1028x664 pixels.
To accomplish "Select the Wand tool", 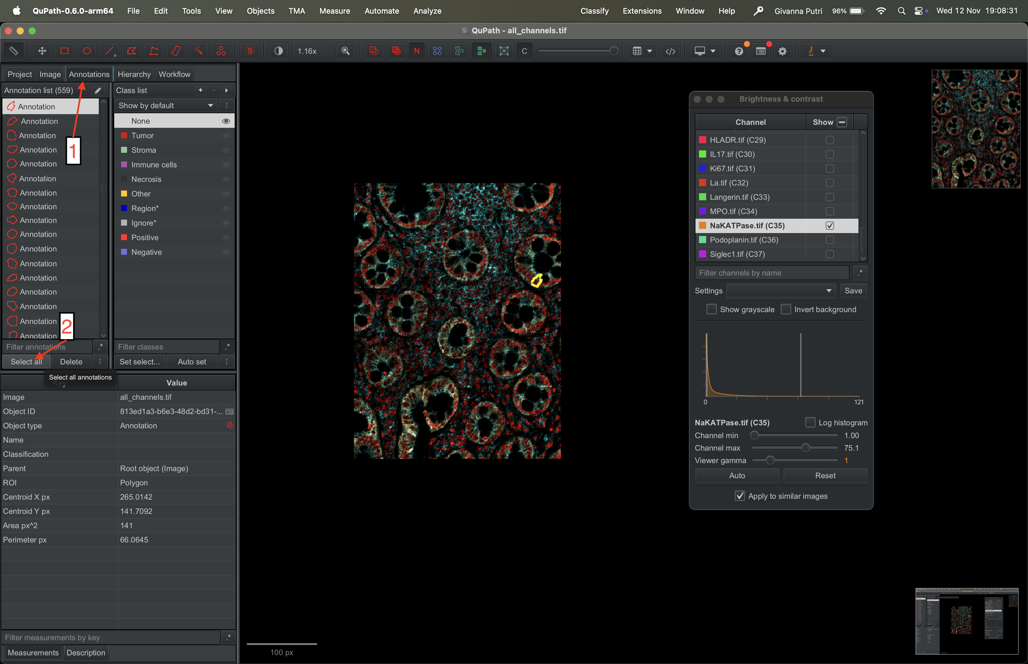I will click(198, 51).
